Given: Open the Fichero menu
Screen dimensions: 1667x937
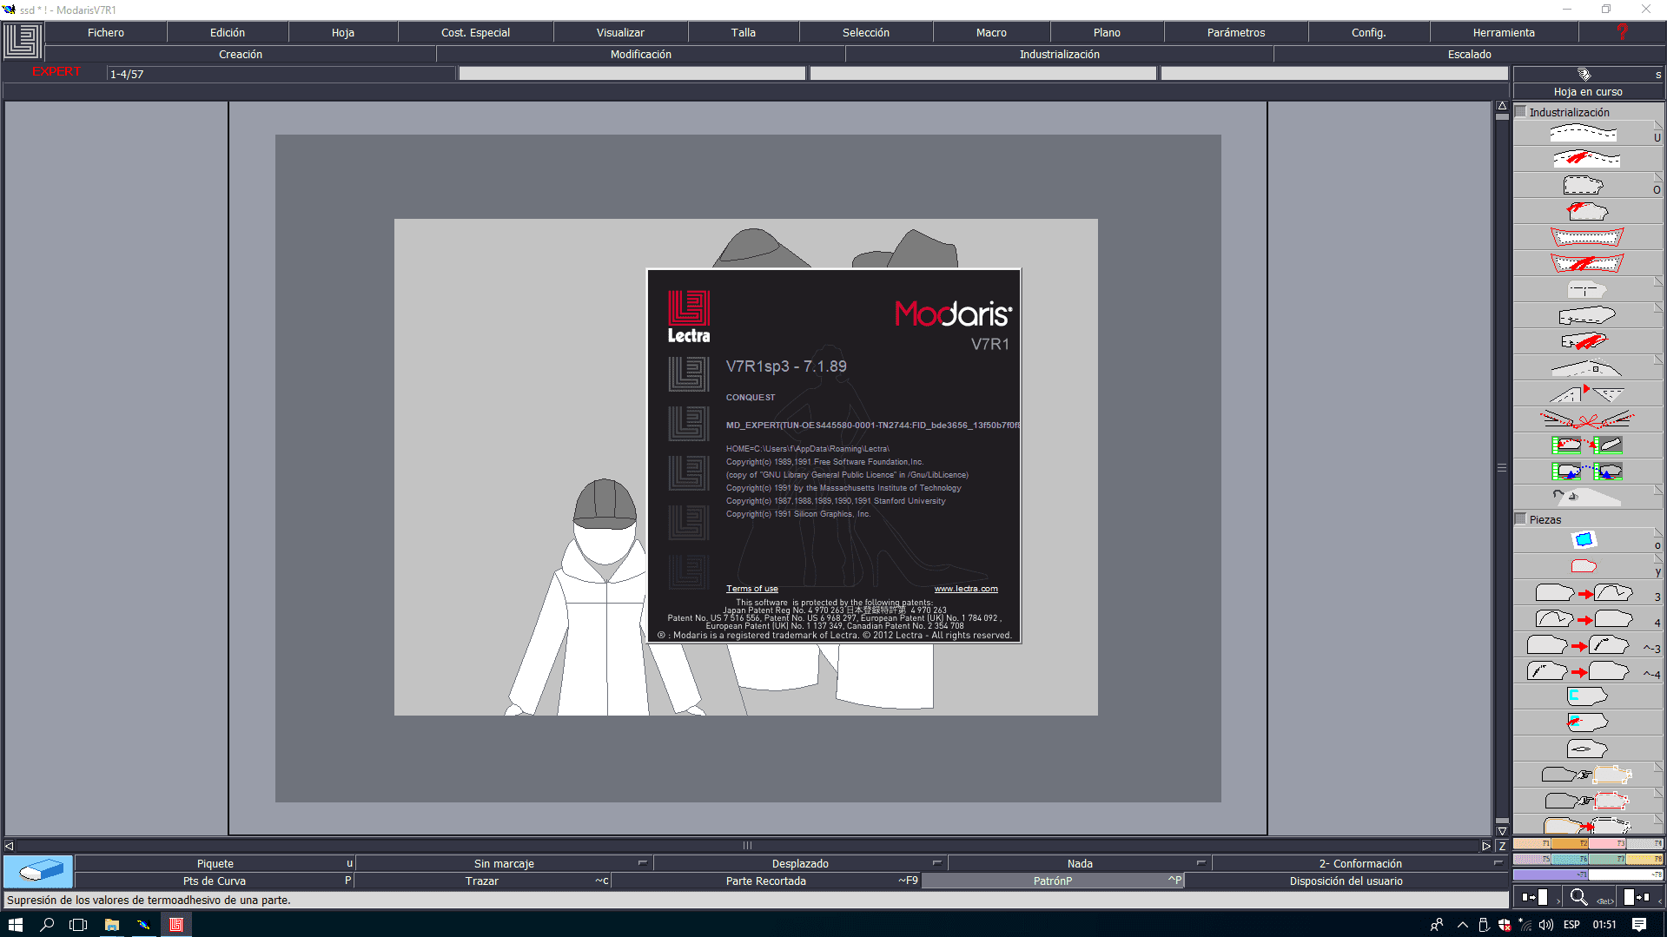Looking at the screenshot, I should click(x=106, y=32).
